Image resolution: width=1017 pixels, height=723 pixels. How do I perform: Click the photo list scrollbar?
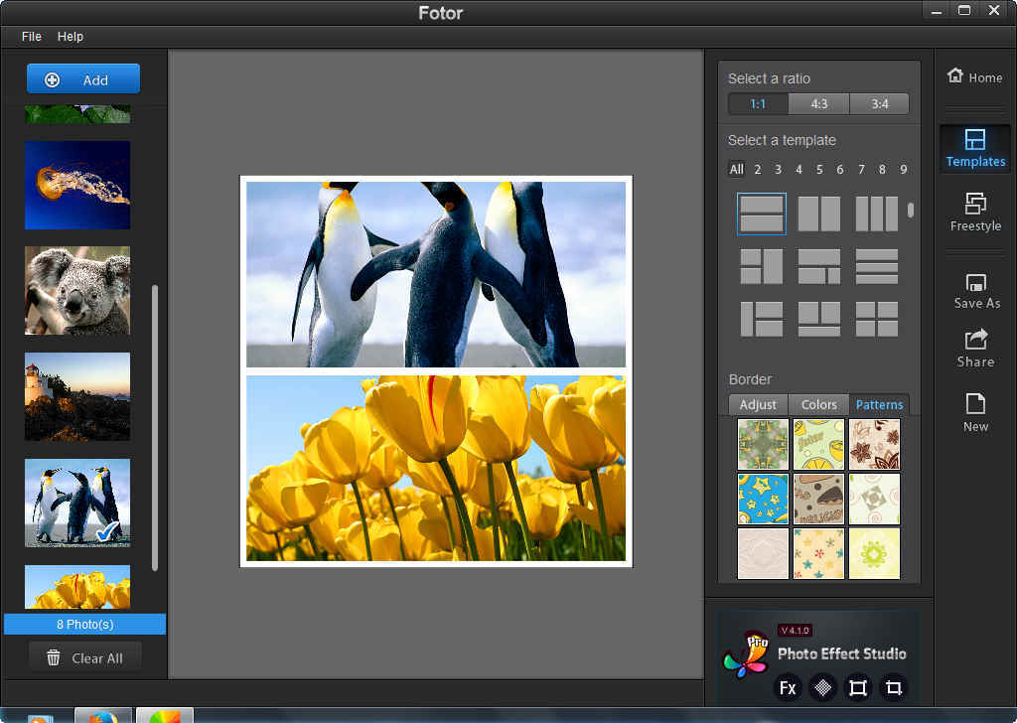(154, 428)
